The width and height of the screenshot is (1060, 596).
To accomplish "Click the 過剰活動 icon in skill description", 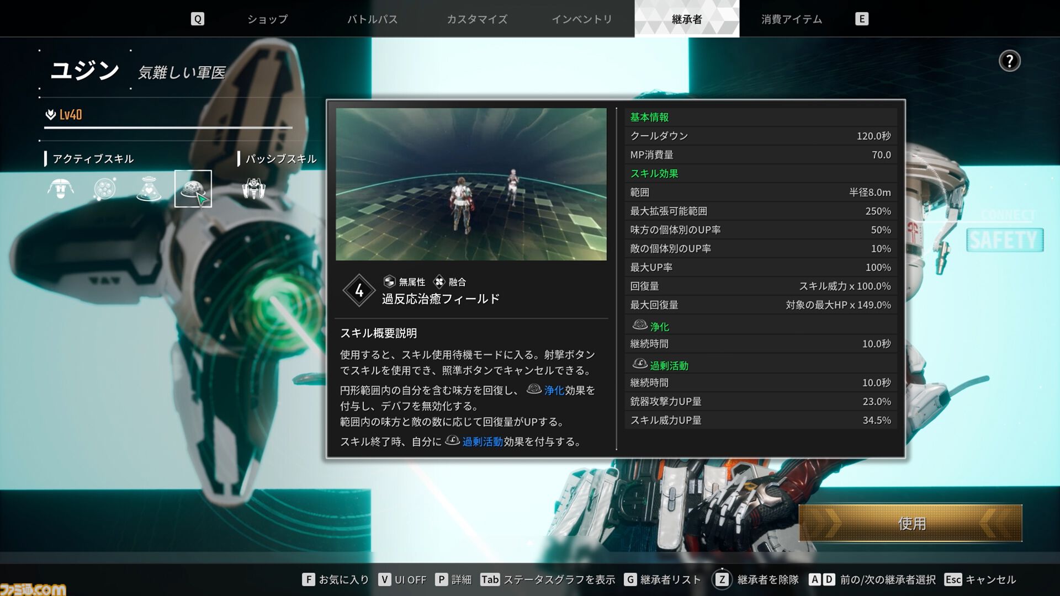I will [452, 440].
